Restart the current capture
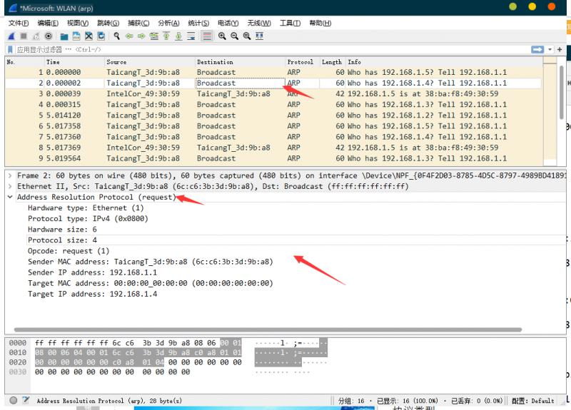571x410 pixels. tap(36, 36)
